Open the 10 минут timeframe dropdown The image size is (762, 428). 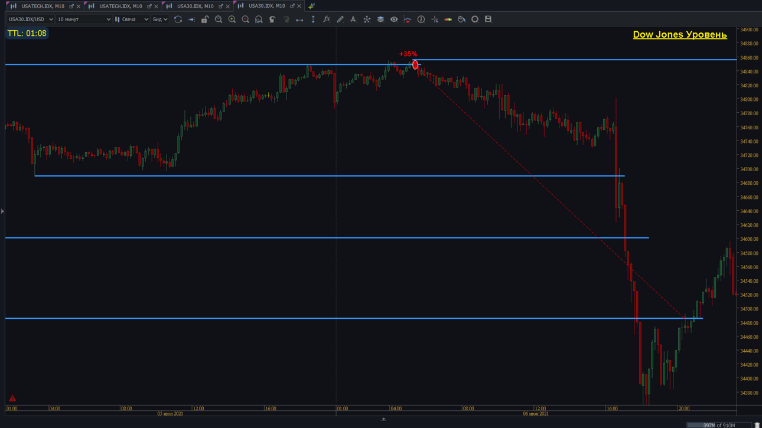pyautogui.click(x=84, y=19)
